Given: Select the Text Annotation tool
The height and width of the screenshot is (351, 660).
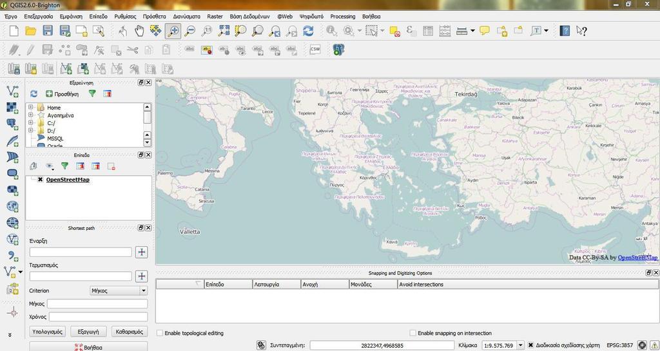Looking at the screenshot, I should (536, 31).
